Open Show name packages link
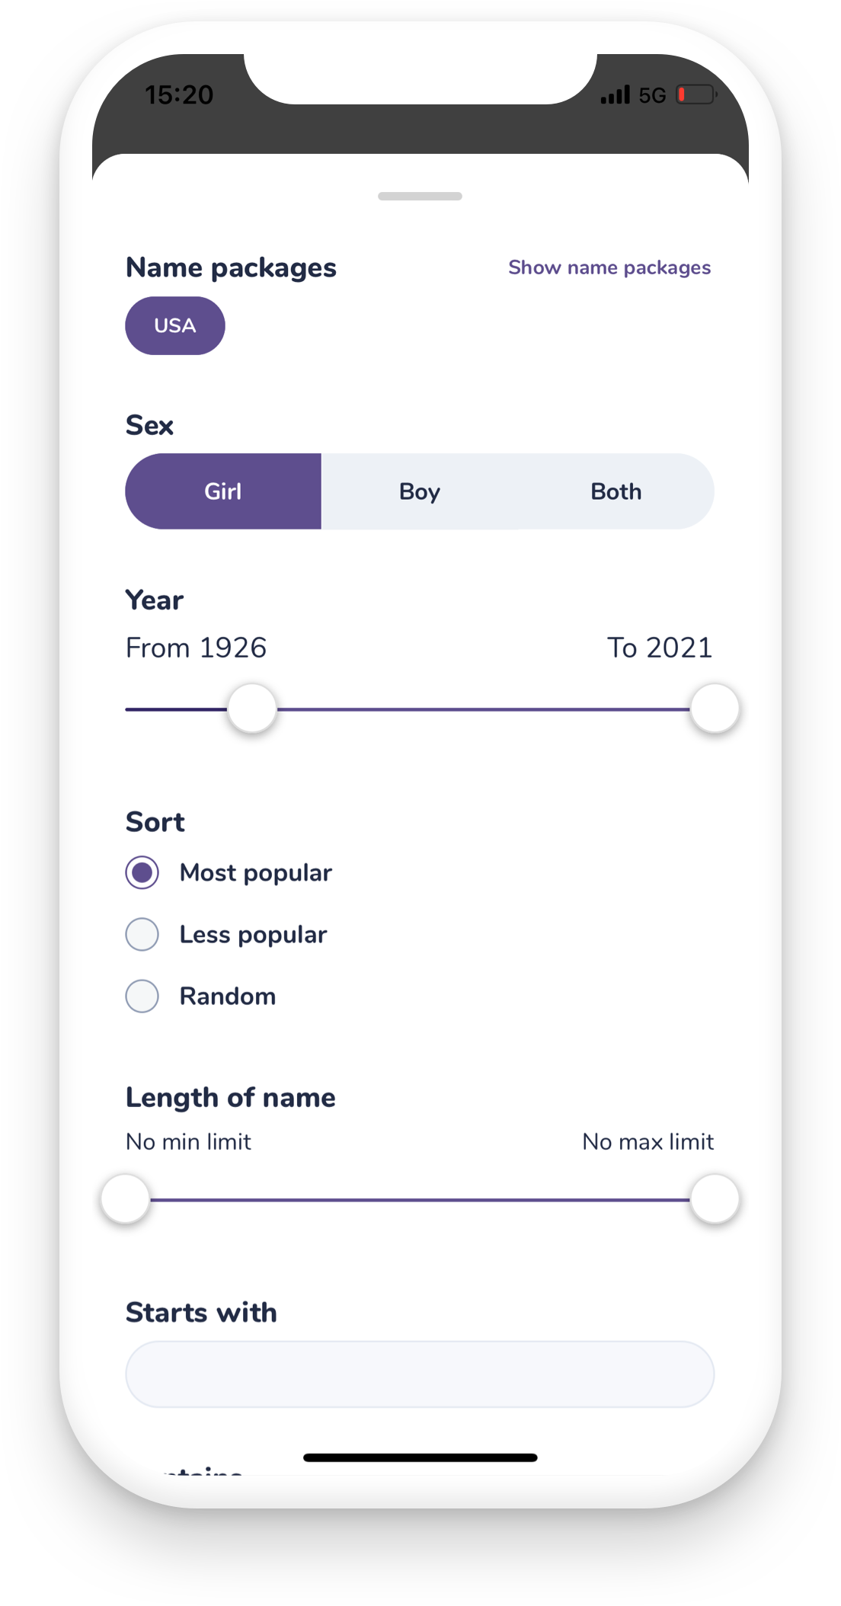The width and height of the screenshot is (841, 1606). pos(609,267)
